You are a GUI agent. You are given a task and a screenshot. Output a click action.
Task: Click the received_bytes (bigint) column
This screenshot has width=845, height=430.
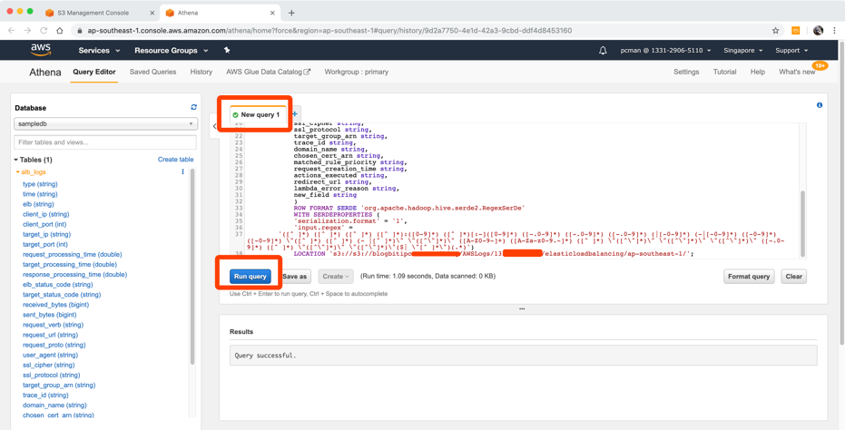click(x=54, y=305)
